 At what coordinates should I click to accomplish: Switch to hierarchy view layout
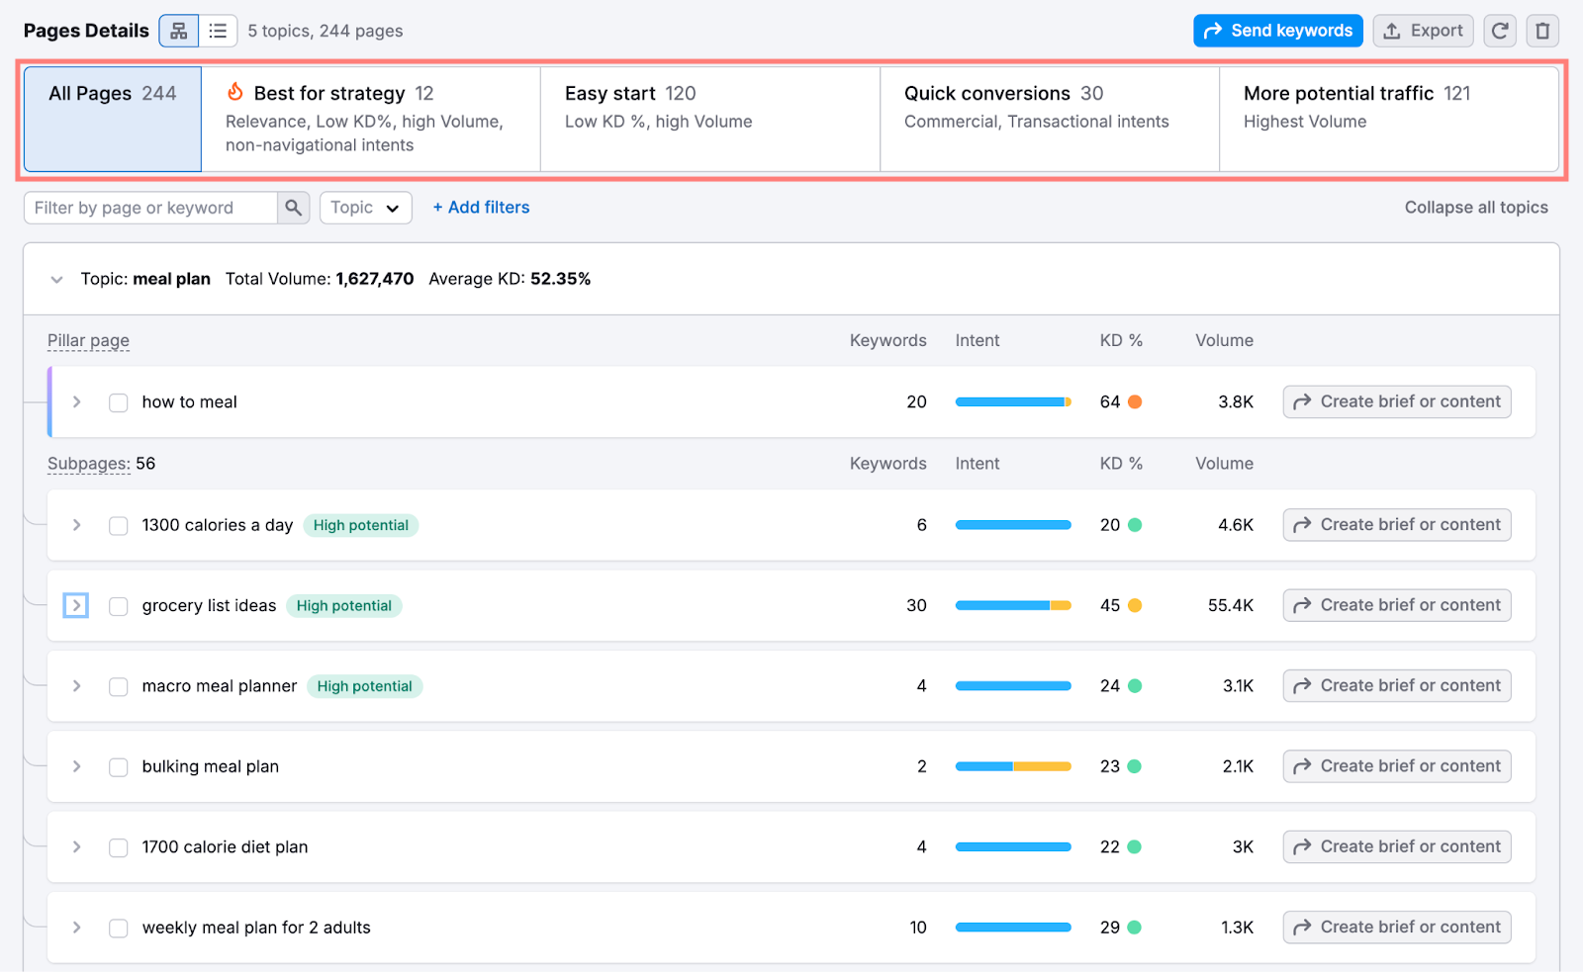[x=178, y=30]
